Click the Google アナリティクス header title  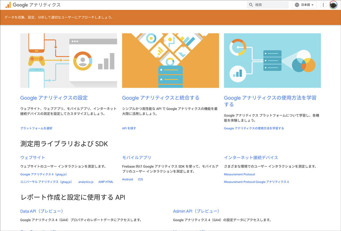pyautogui.click(x=37, y=5)
